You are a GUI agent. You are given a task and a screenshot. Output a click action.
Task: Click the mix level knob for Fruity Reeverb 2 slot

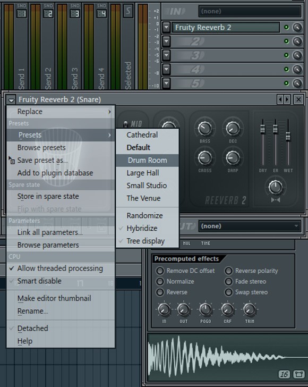click(297, 28)
